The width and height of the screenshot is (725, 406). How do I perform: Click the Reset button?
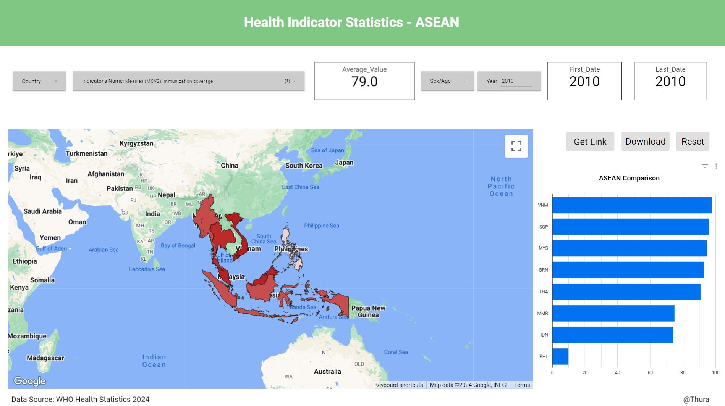pyautogui.click(x=693, y=142)
